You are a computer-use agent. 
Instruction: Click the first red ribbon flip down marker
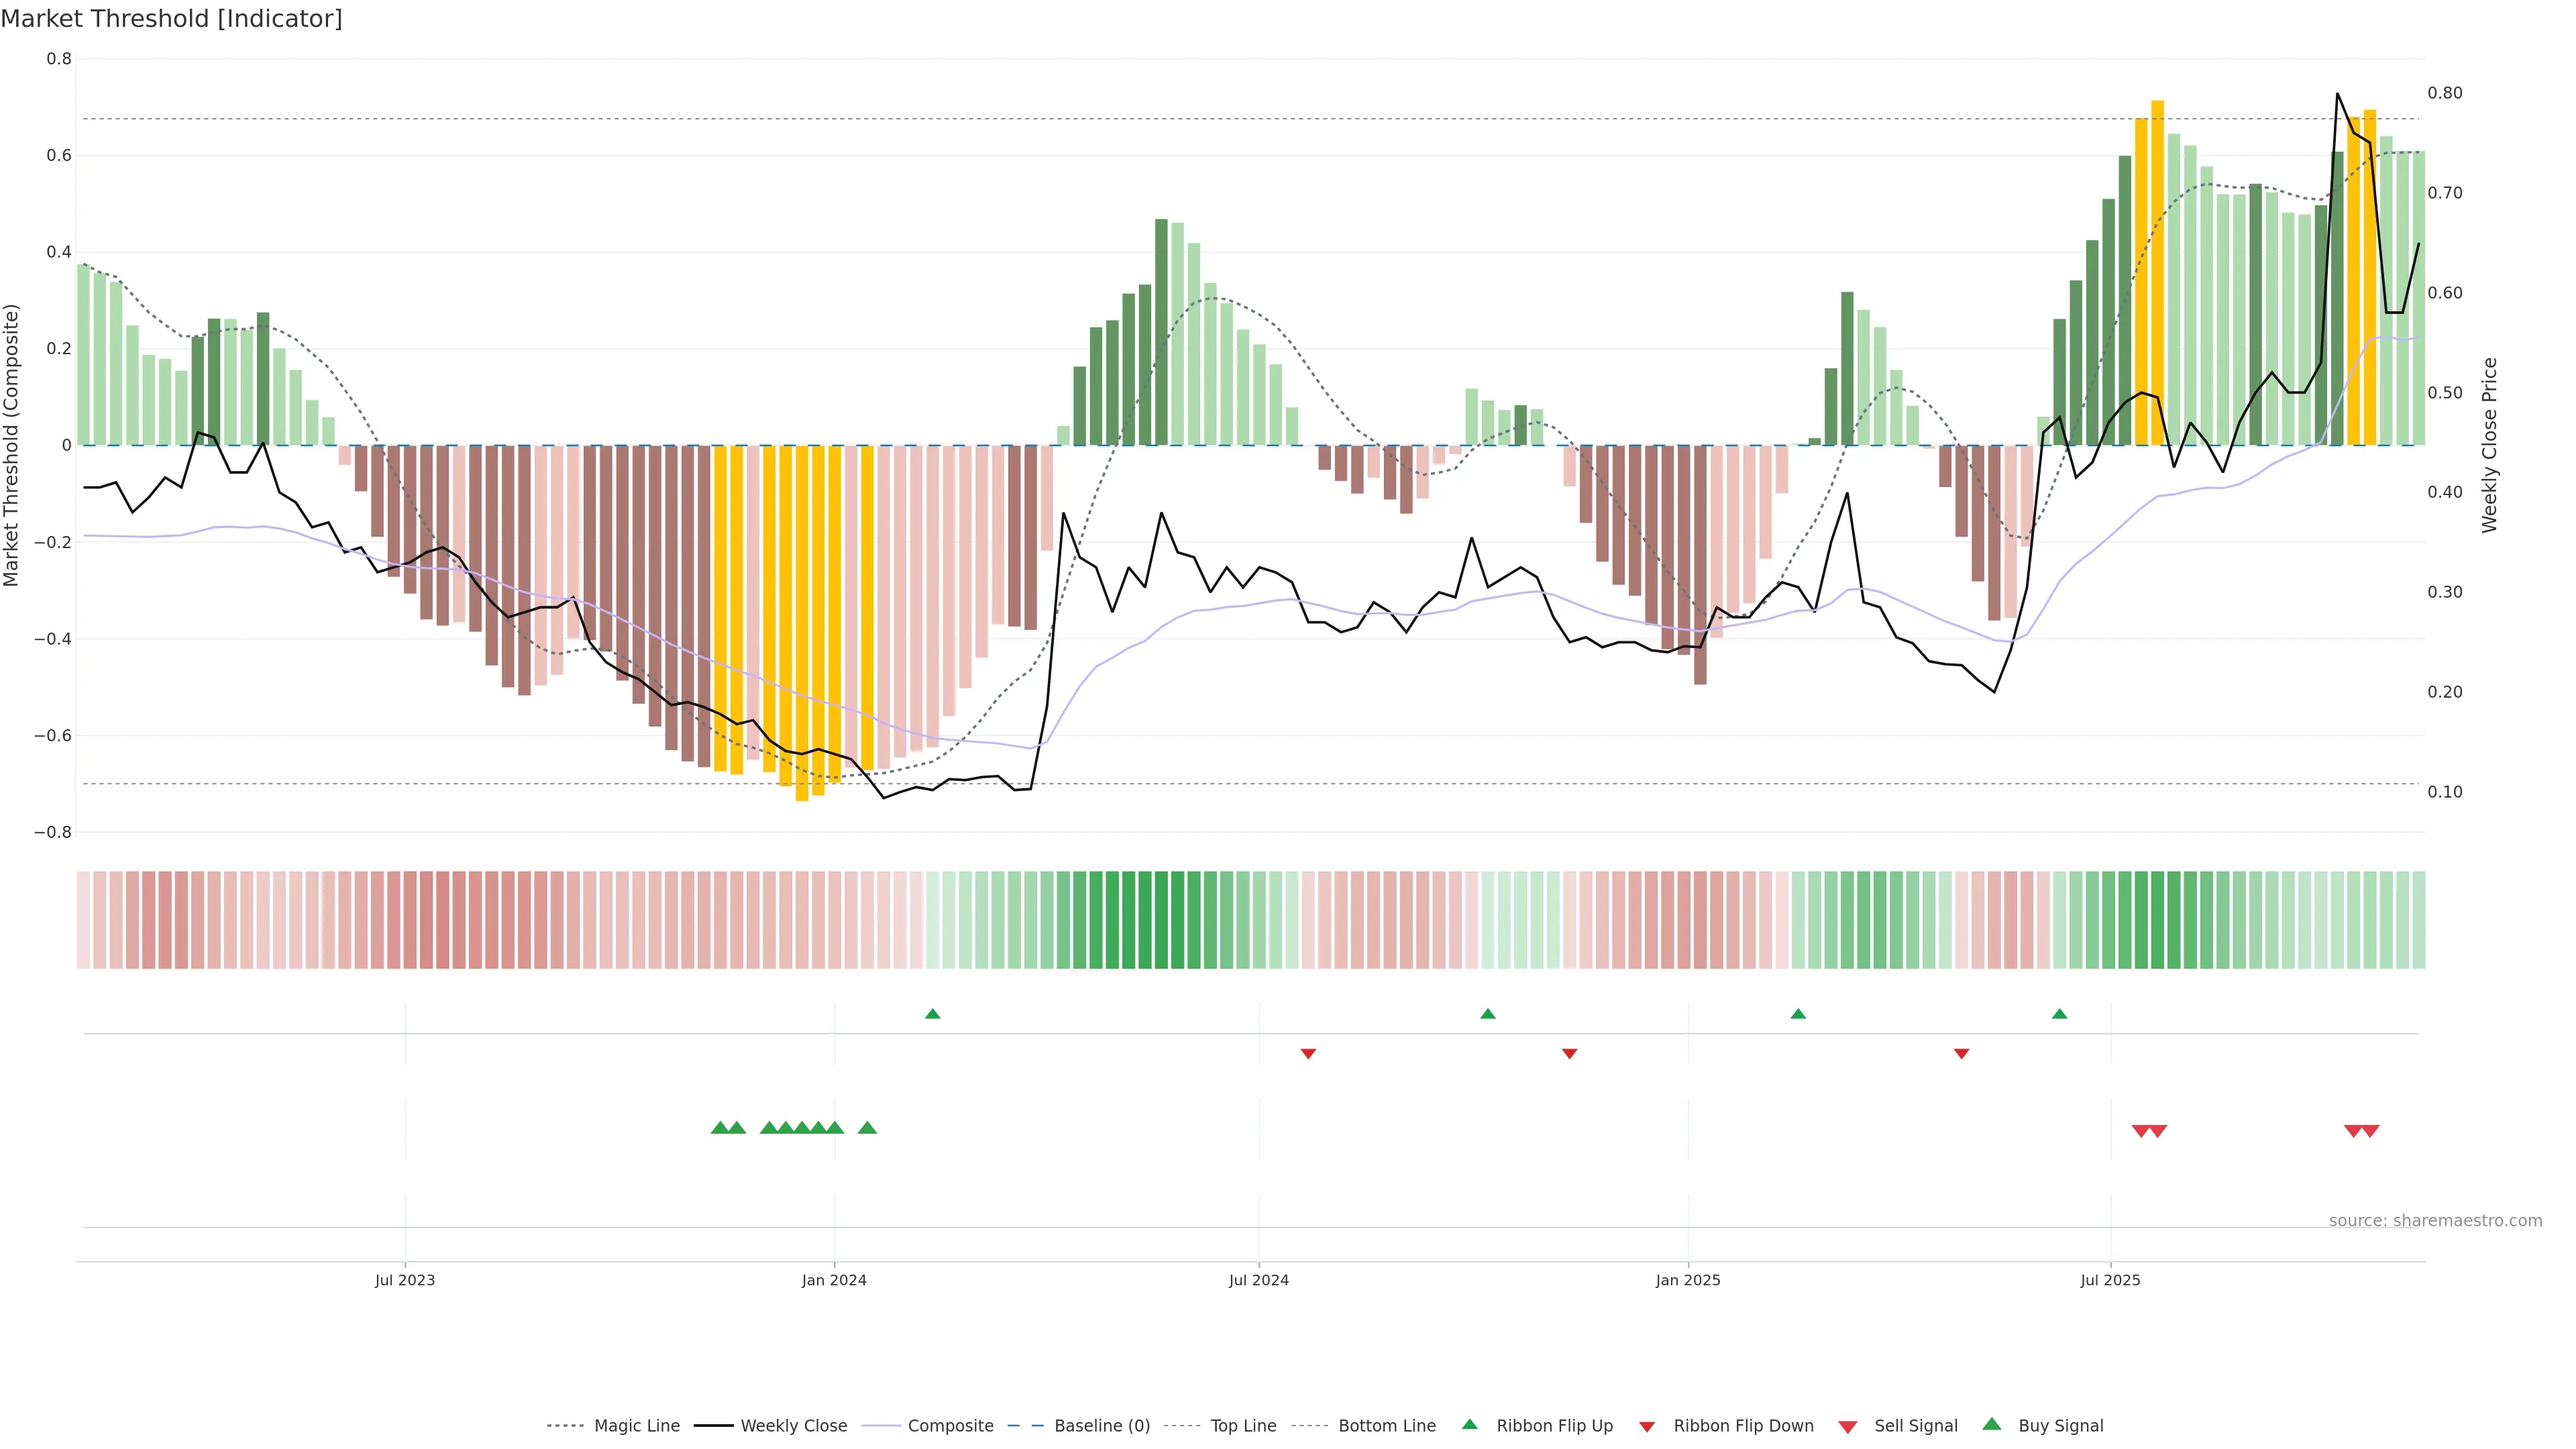[x=1308, y=1053]
